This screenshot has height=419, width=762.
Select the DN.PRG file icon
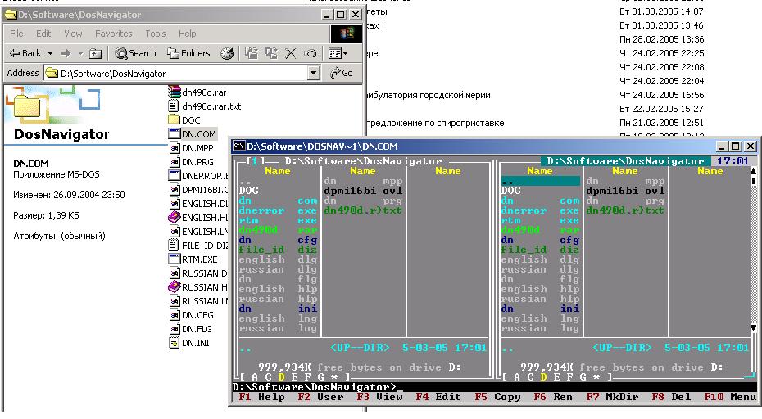174,162
